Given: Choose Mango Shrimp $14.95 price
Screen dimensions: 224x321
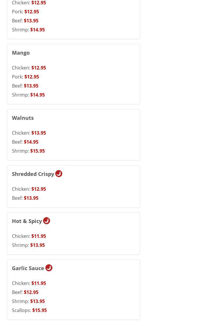Looking at the screenshot, I should 37,95.
